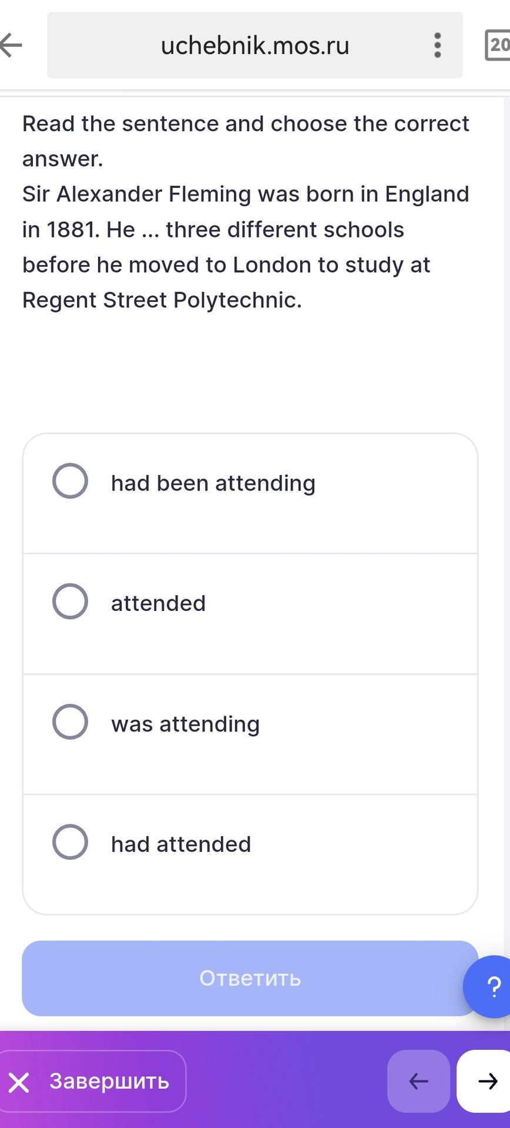Click the 'attended' answer label text

point(158,603)
